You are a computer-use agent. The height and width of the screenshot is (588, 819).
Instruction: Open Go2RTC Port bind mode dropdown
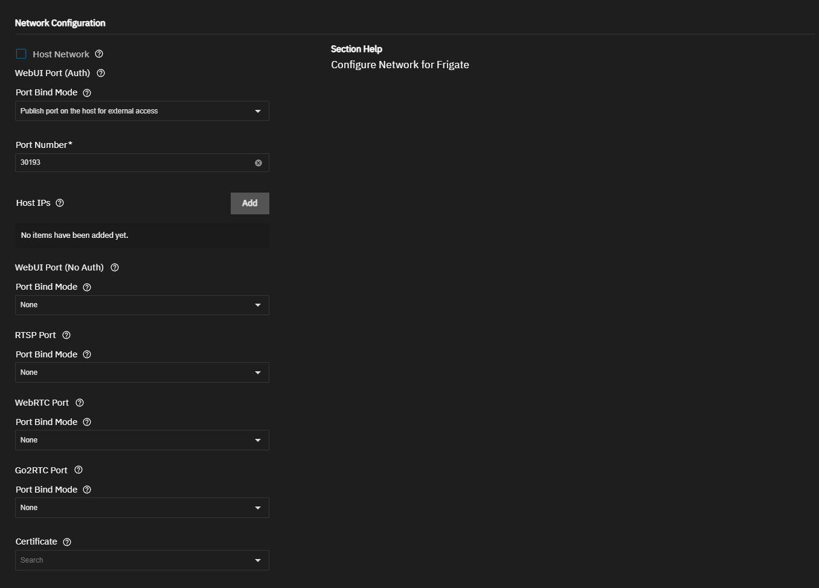pos(142,508)
